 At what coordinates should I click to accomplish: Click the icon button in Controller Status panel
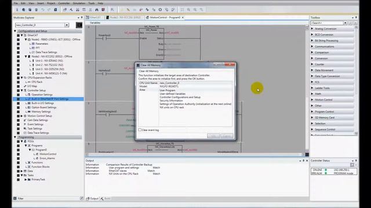(352, 165)
